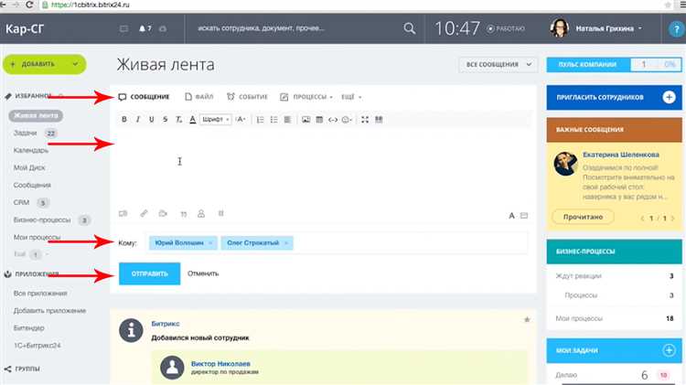Open the Шрифт font dropdown

215,120
